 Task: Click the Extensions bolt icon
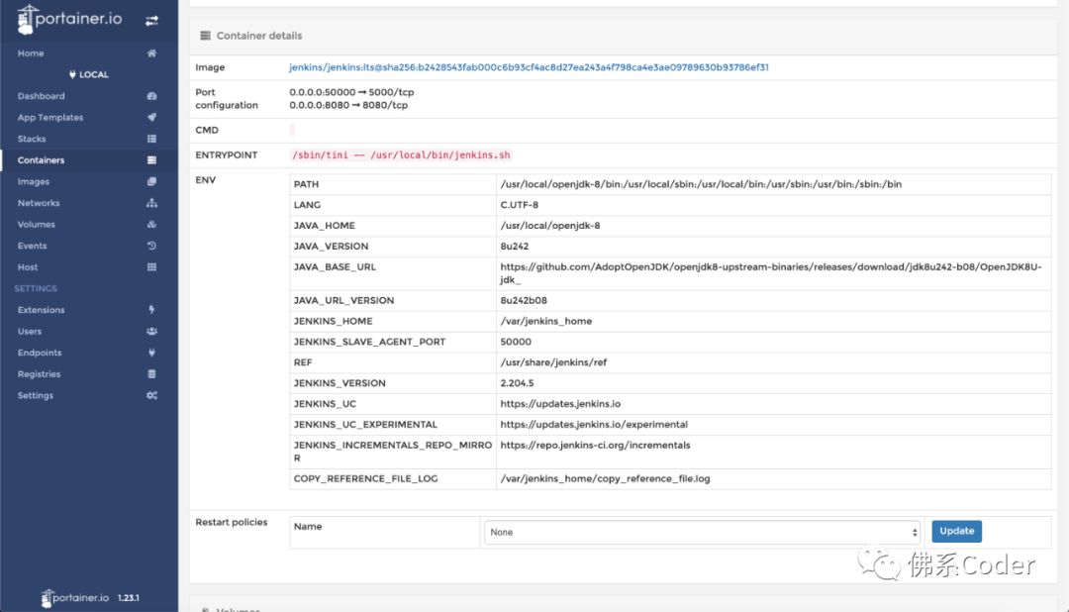(x=151, y=310)
